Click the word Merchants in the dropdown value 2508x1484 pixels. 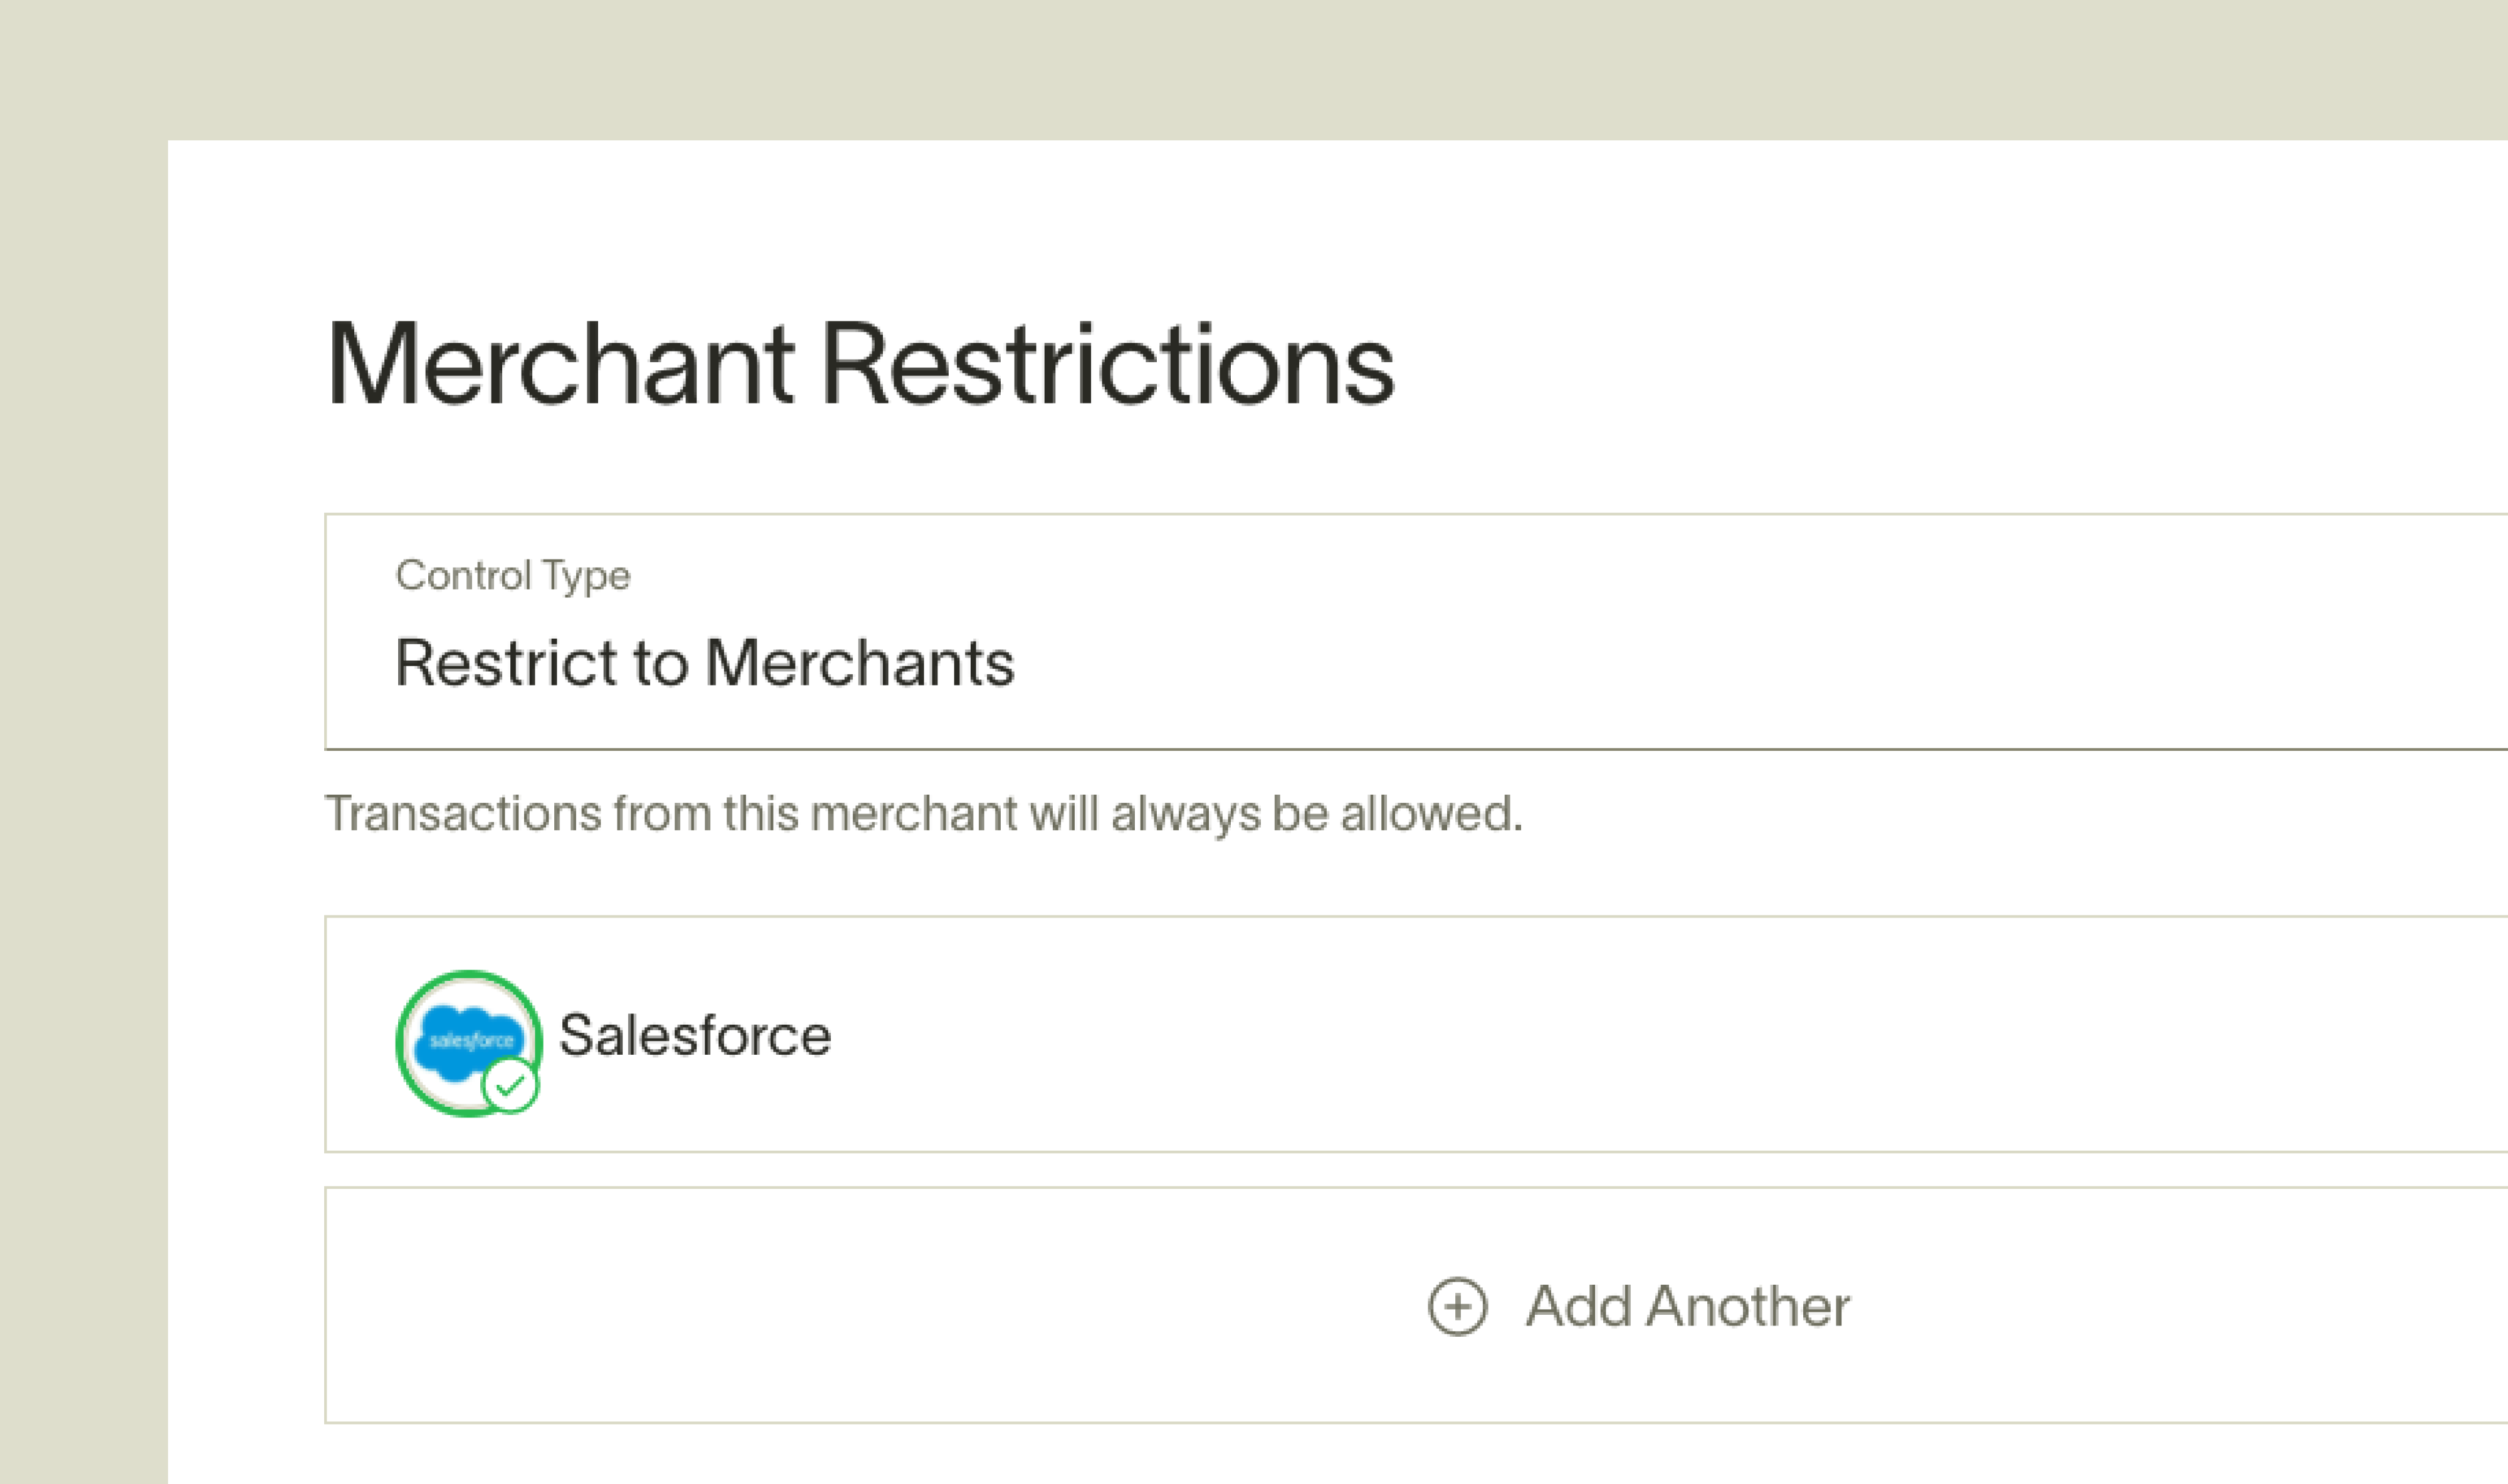coord(860,663)
